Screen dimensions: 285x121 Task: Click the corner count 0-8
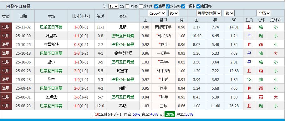pyautogui.click(x=100, y=36)
